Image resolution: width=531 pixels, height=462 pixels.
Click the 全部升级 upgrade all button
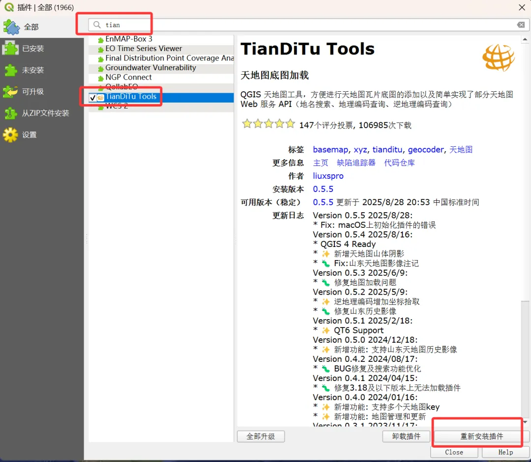click(x=261, y=436)
